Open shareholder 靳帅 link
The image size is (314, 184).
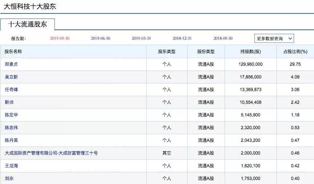click(9, 102)
